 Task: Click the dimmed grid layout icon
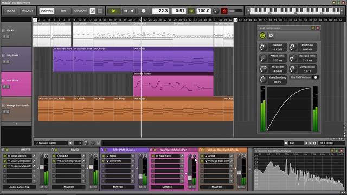pos(100,11)
